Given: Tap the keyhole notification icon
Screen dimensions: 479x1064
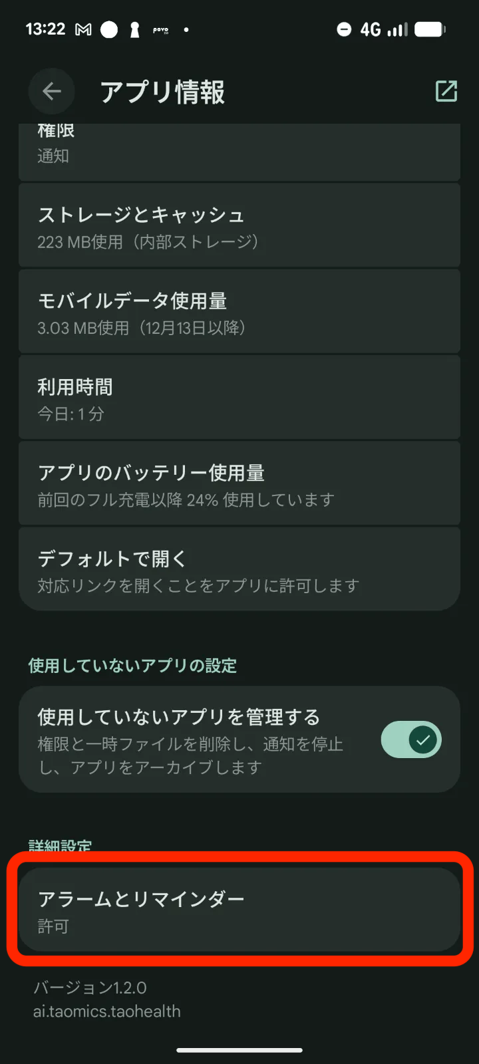Looking at the screenshot, I should [x=134, y=30].
